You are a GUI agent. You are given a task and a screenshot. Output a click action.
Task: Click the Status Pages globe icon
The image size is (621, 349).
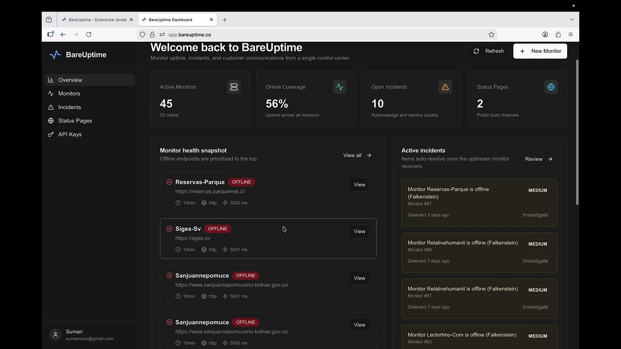tap(551, 87)
